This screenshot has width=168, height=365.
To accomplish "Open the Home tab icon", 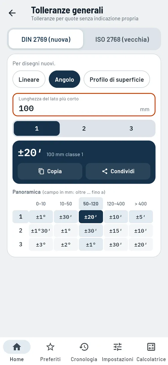I will click(x=17, y=347).
